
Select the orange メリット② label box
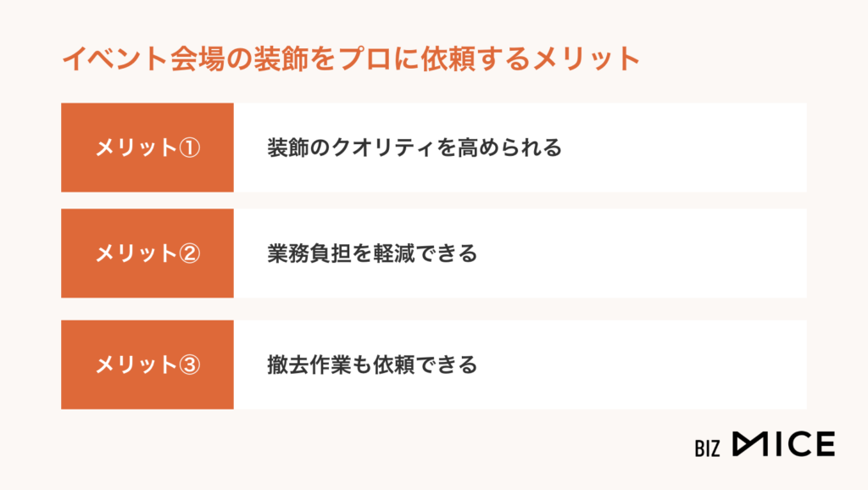pyautogui.click(x=147, y=253)
